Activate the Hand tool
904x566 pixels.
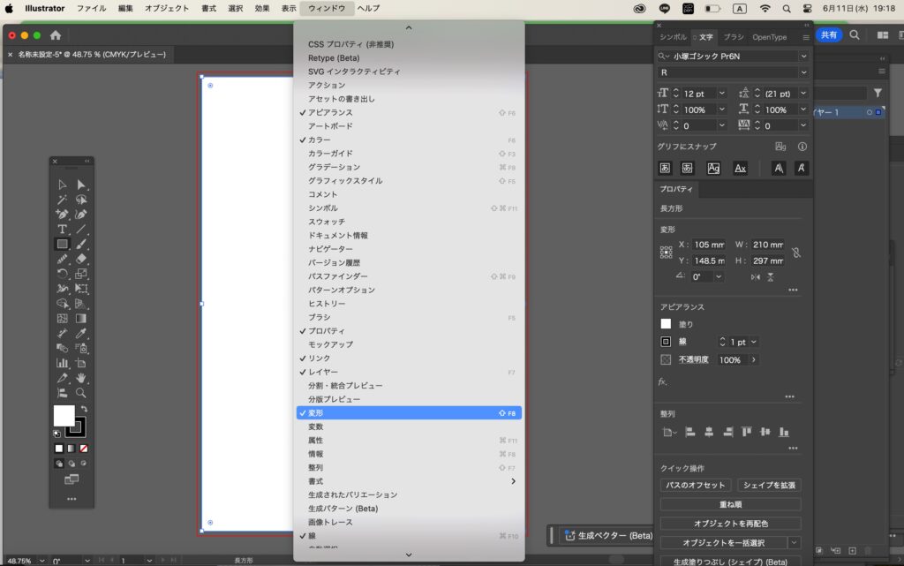click(81, 378)
